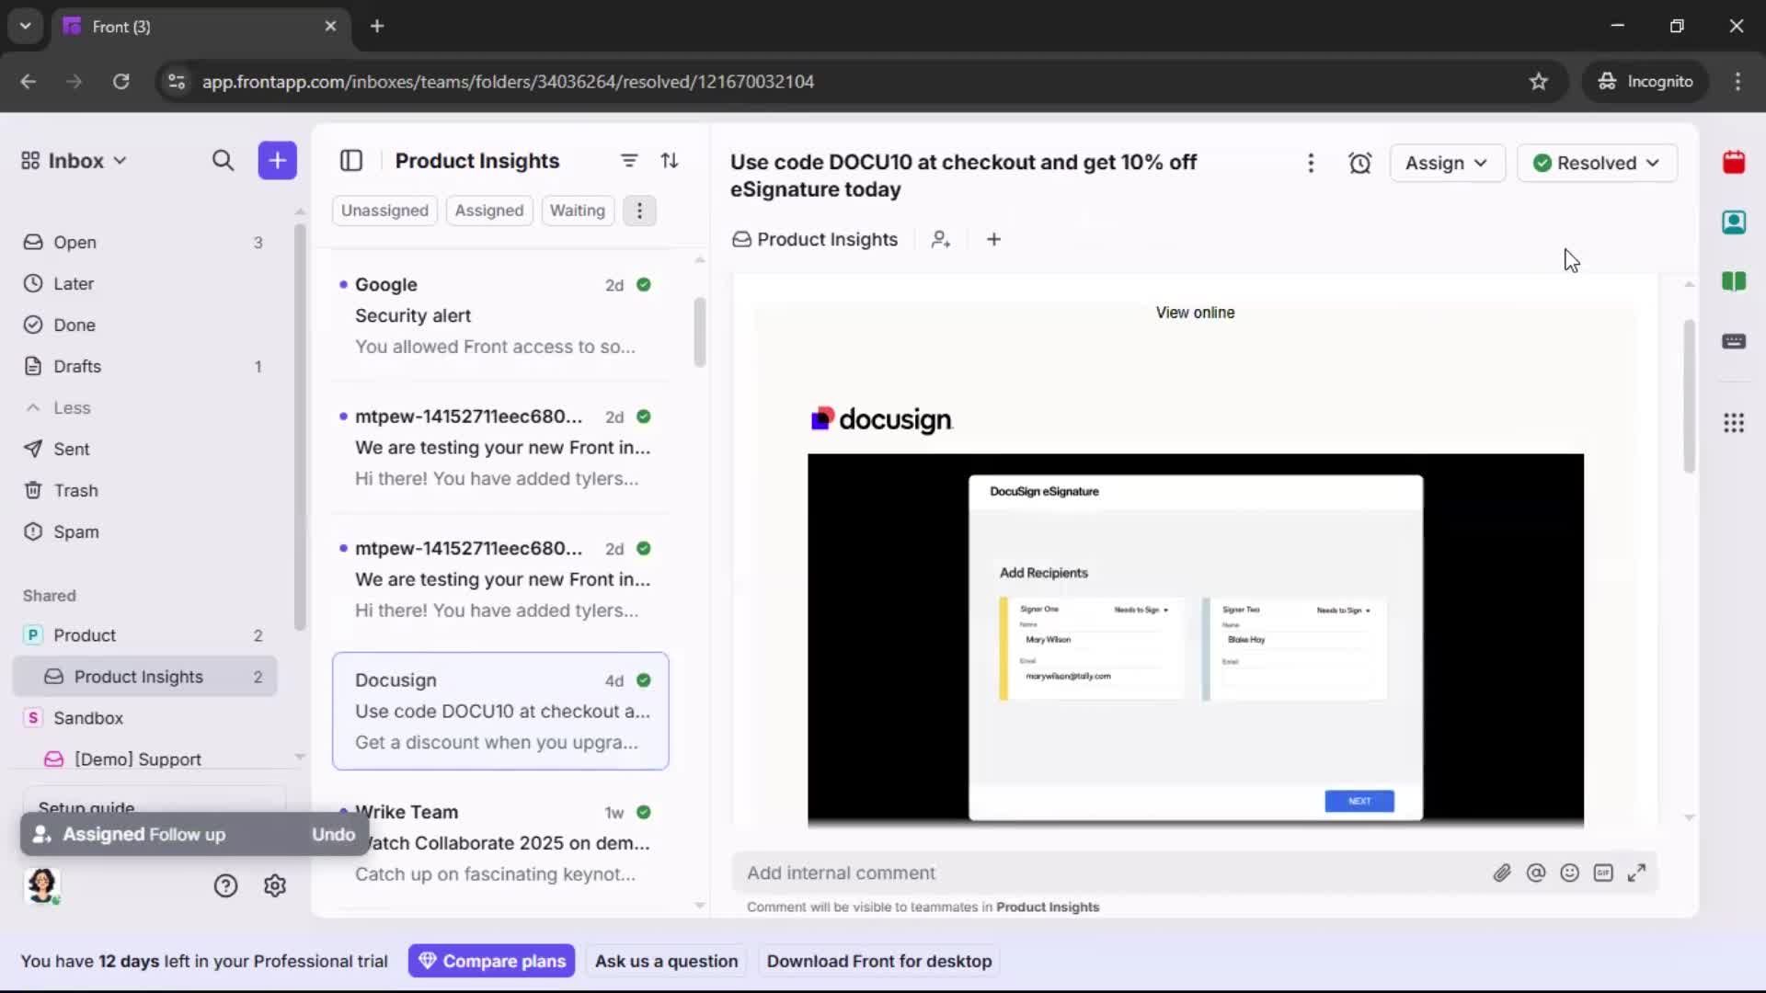Open the filter icon in Product Insights
Screen dimensions: 1766x993
pyautogui.click(x=629, y=160)
